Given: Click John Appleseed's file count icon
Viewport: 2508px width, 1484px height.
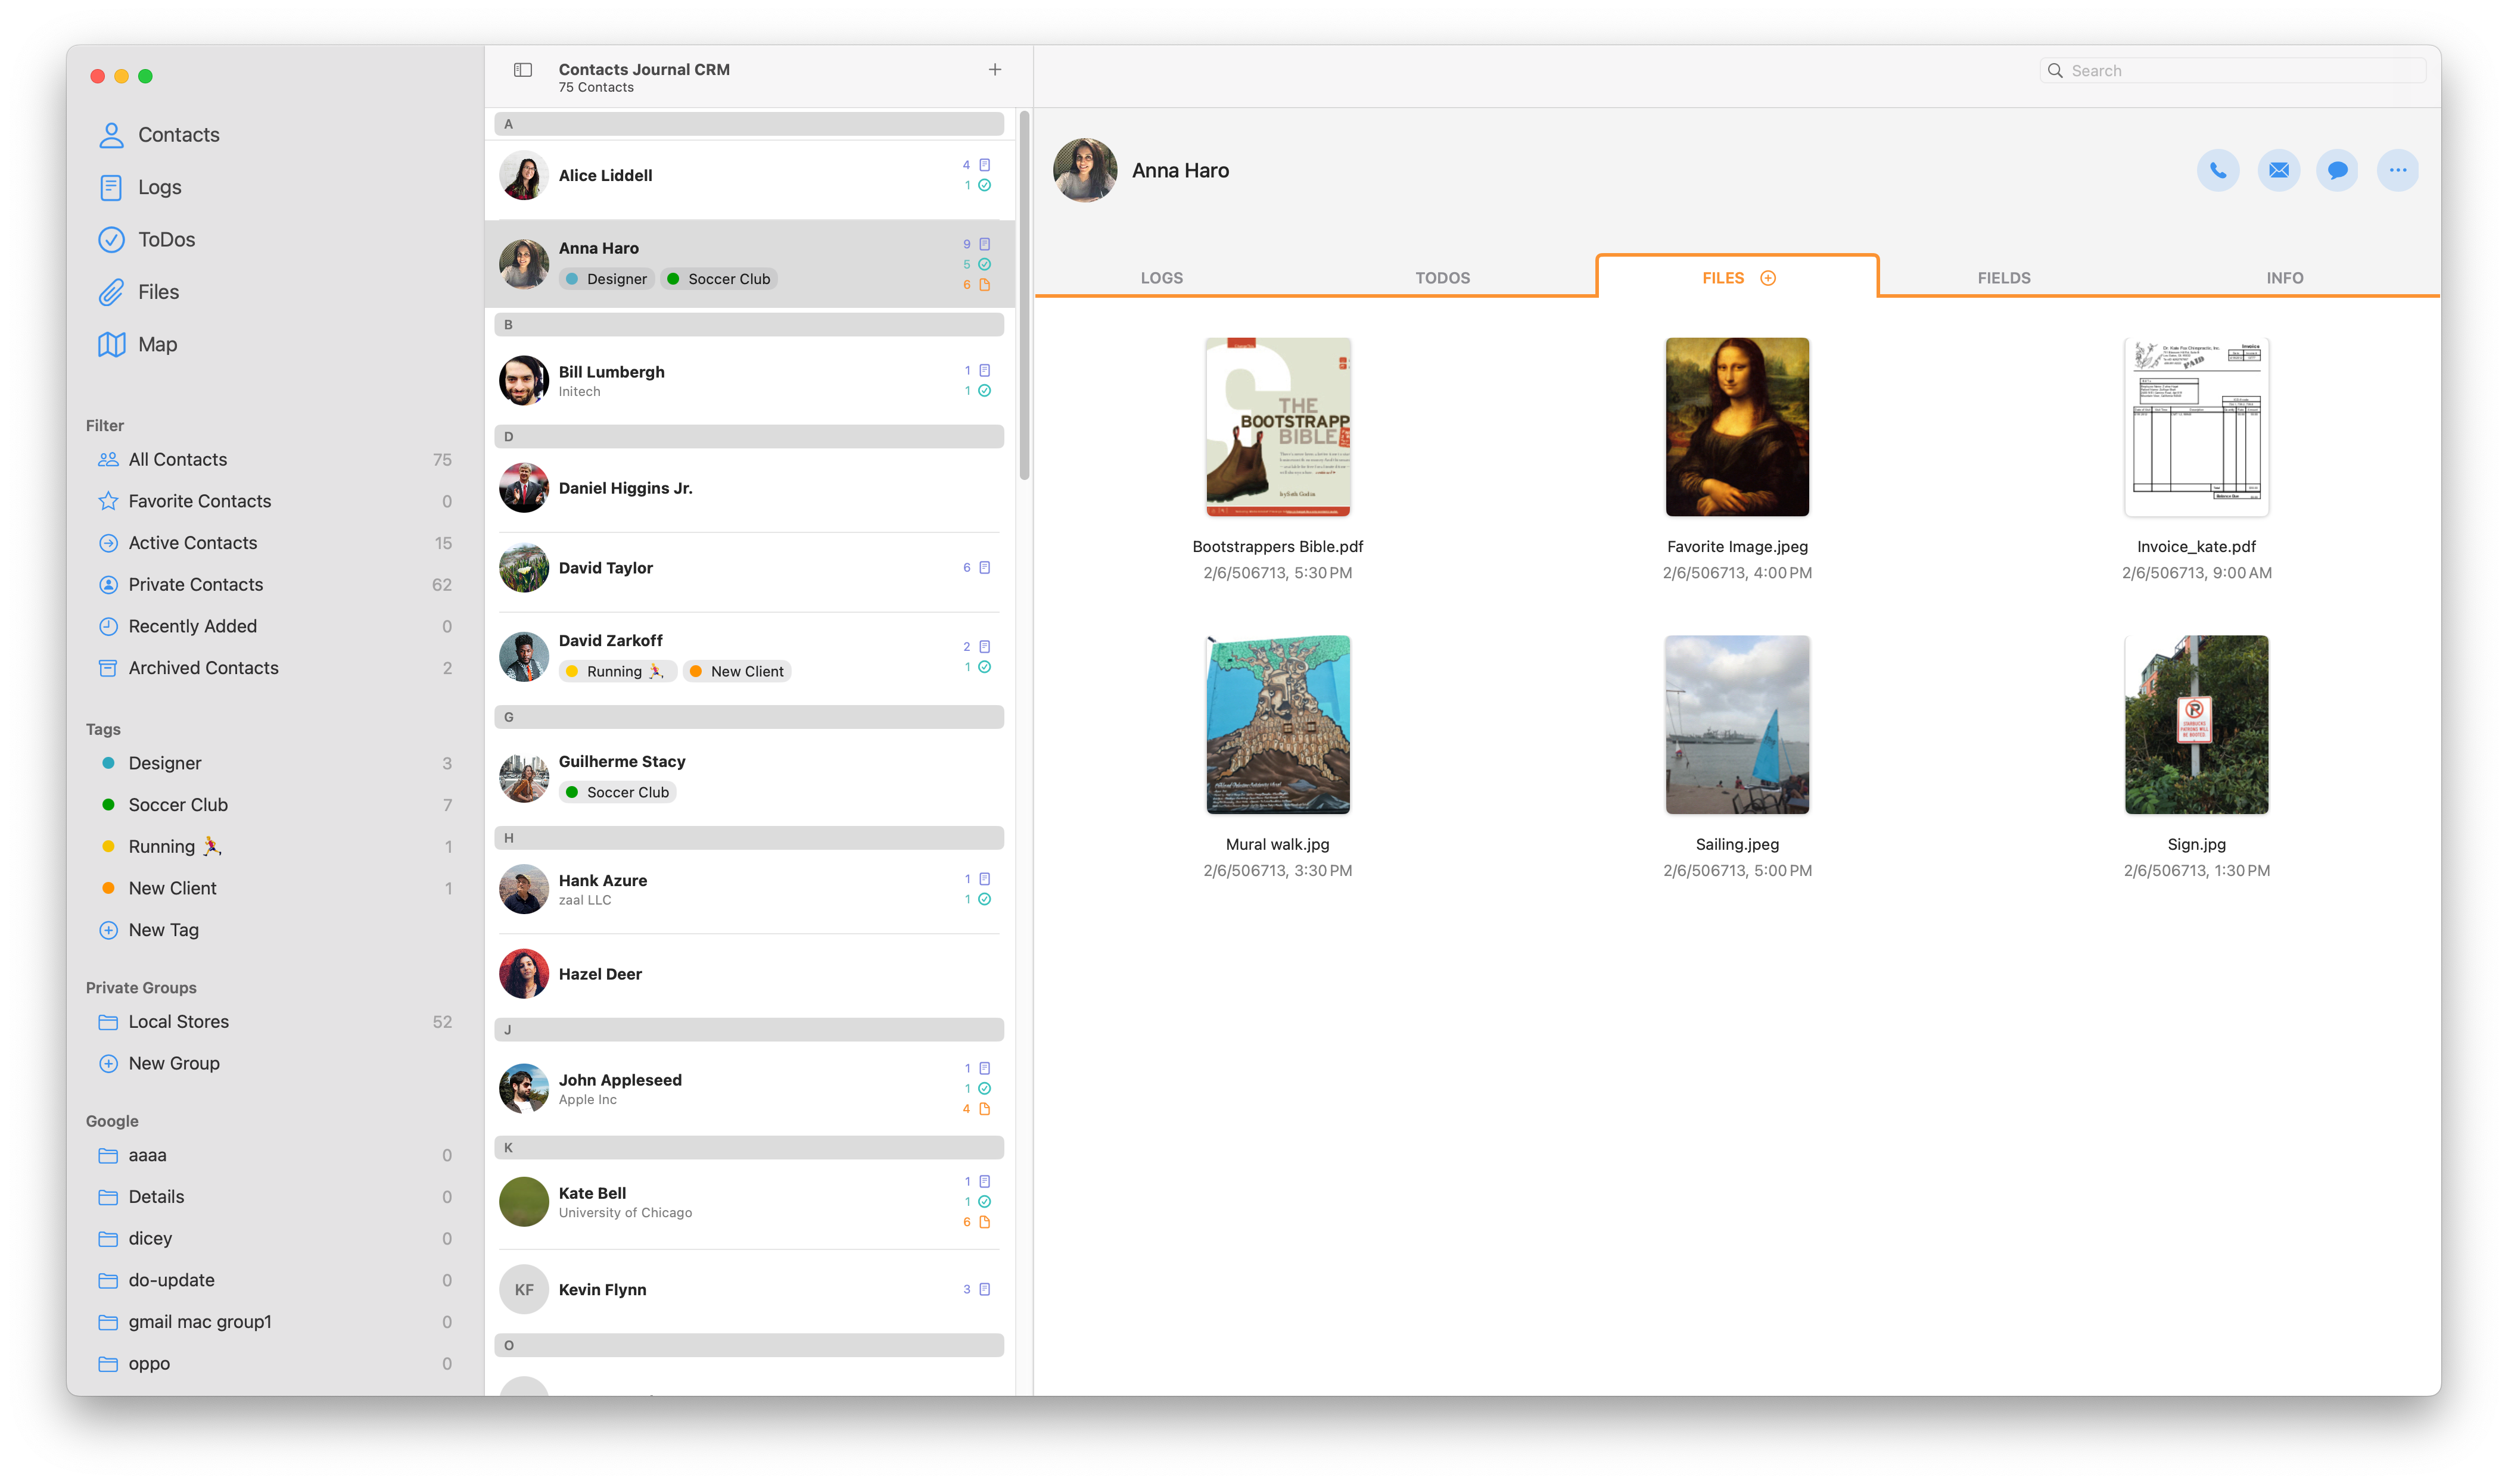Looking at the screenshot, I should [x=984, y=1109].
